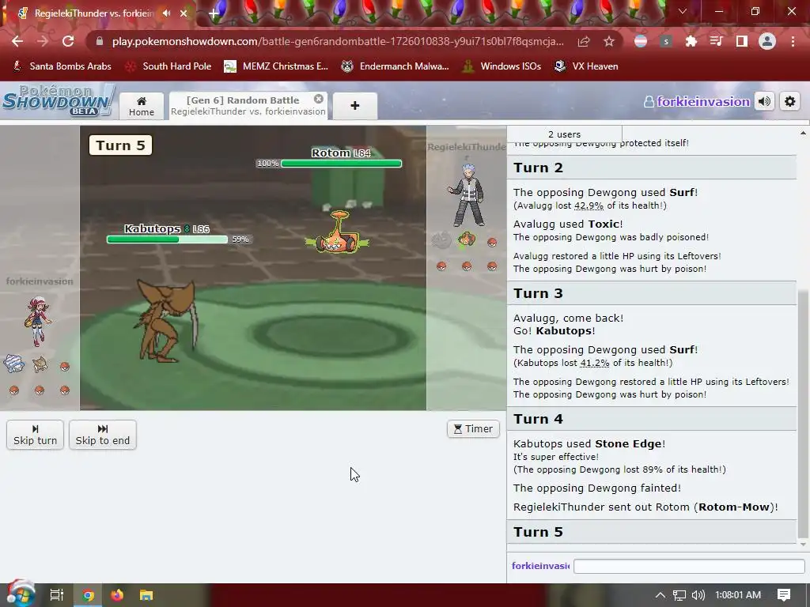Close the RegielekiThunder vs. forkiein browser tab
This screenshot has height=607, width=810.
pos(184,13)
